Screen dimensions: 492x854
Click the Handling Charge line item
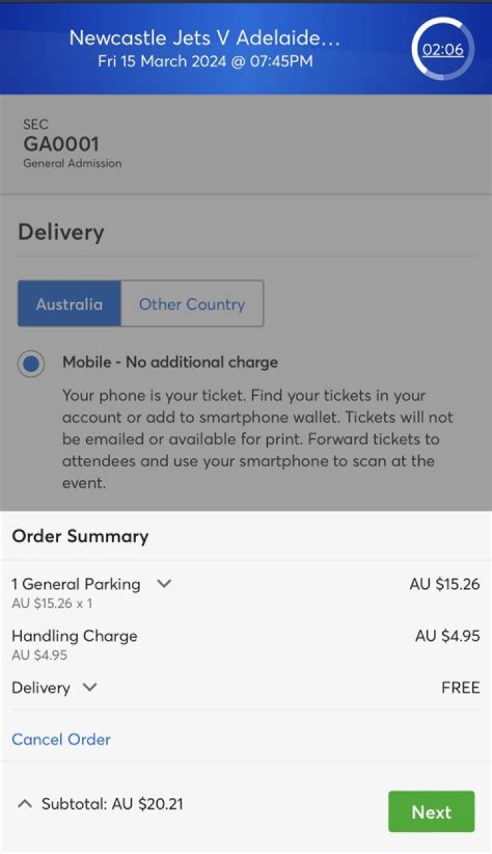[74, 636]
